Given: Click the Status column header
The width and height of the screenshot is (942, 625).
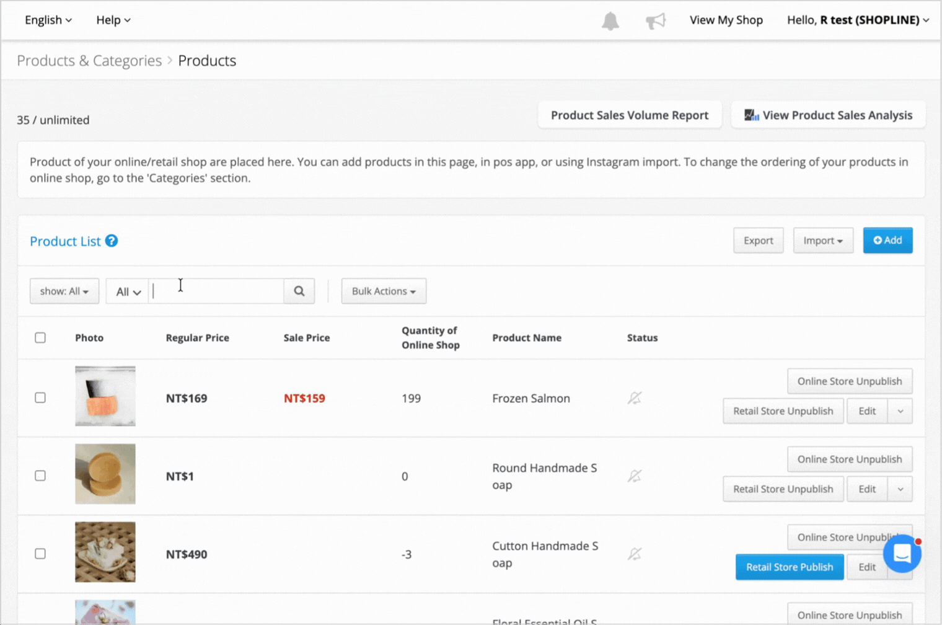Looking at the screenshot, I should (x=642, y=338).
